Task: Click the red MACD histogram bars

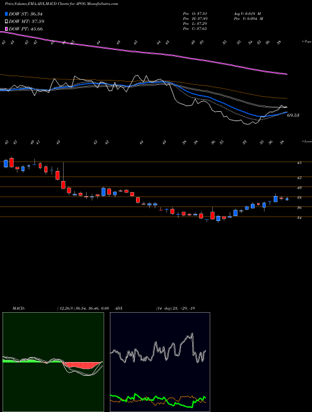Action: [82, 365]
